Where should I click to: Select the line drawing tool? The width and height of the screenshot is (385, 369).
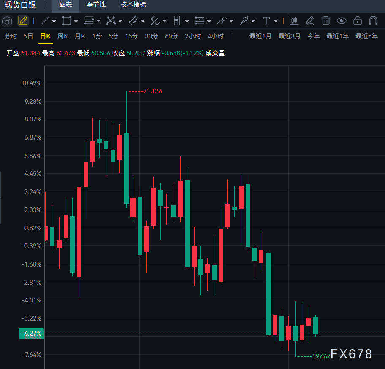44,21
